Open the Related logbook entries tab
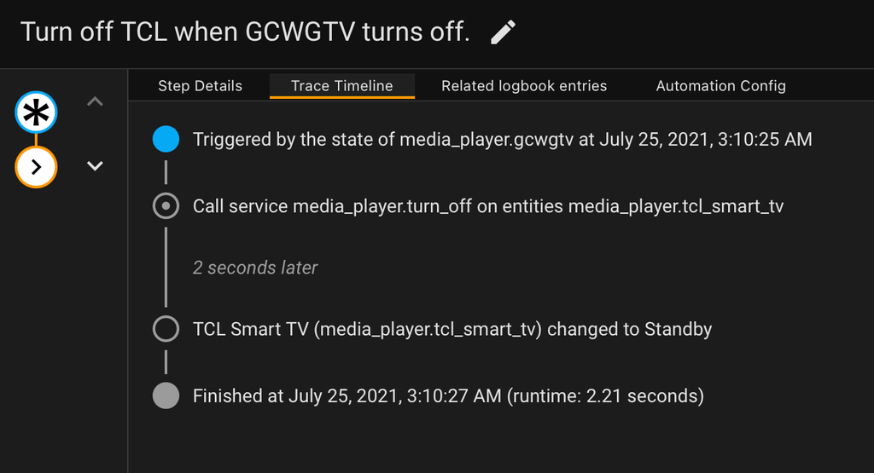The height and width of the screenshot is (473, 874). [524, 86]
